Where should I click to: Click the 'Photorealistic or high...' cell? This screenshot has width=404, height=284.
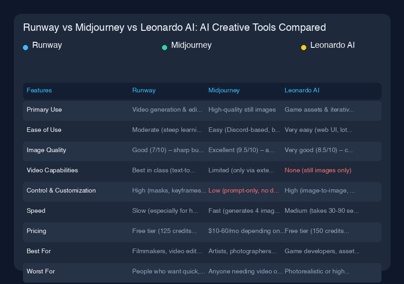317,271
